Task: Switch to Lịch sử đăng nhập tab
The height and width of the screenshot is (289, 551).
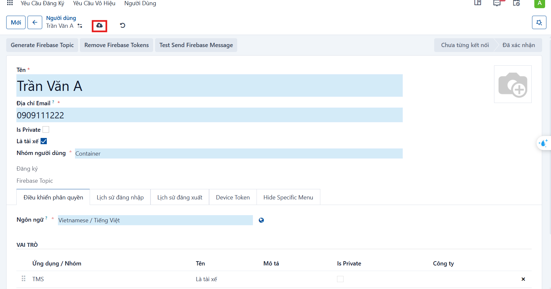Action: (x=120, y=197)
